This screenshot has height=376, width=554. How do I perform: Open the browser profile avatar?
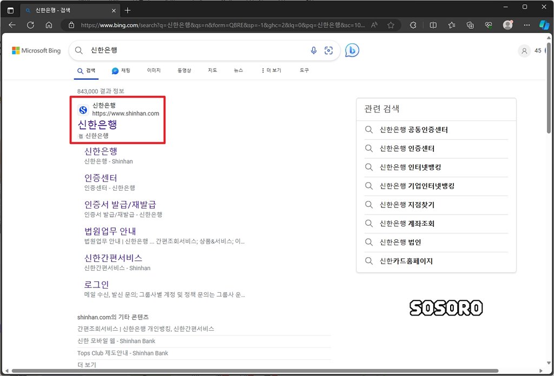pos(507,25)
